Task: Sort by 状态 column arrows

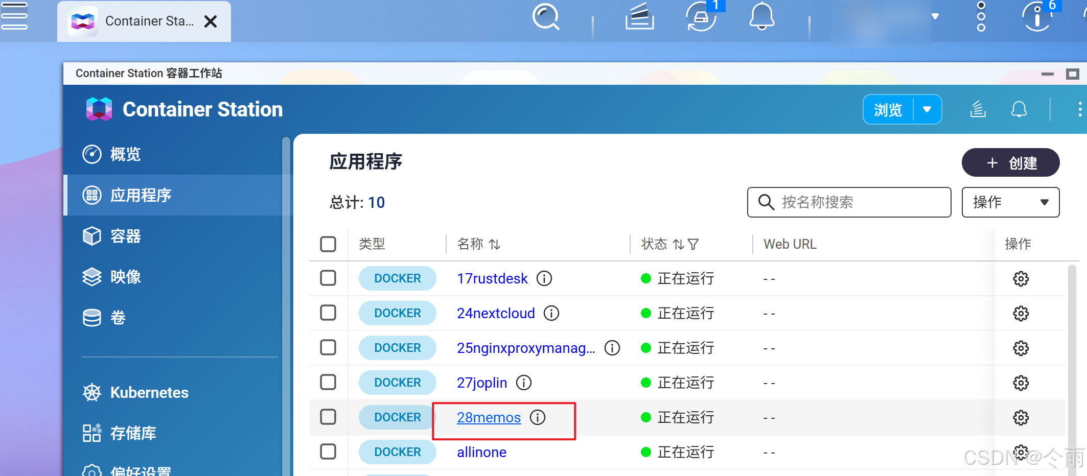Action: [678, 245]
